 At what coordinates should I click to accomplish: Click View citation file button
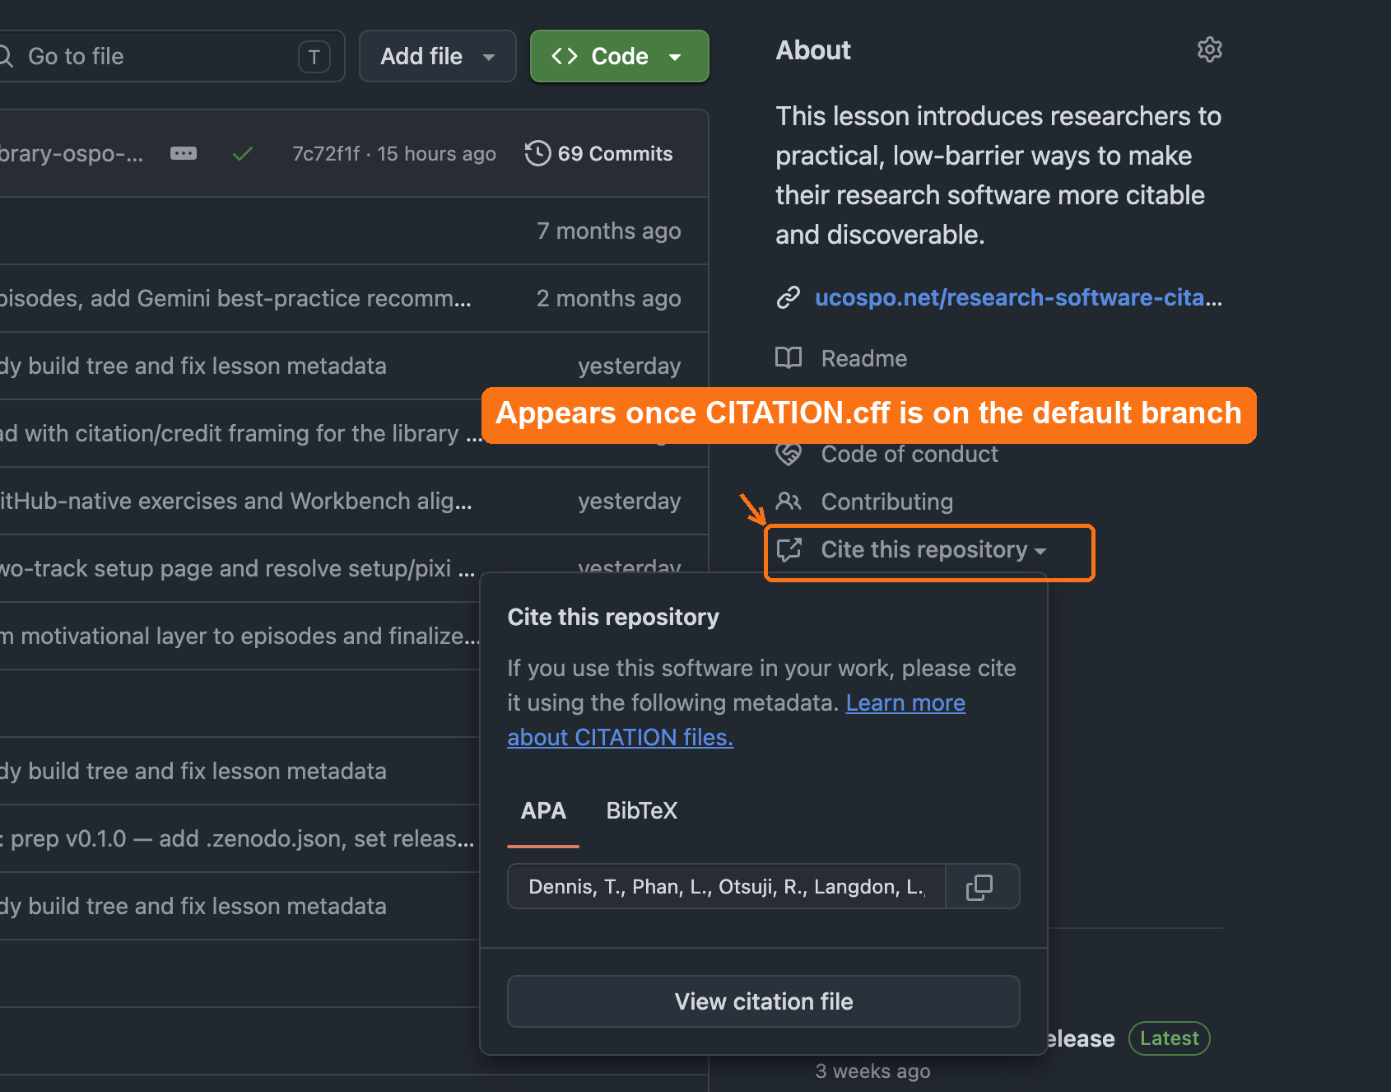[x=764, y=1001]
